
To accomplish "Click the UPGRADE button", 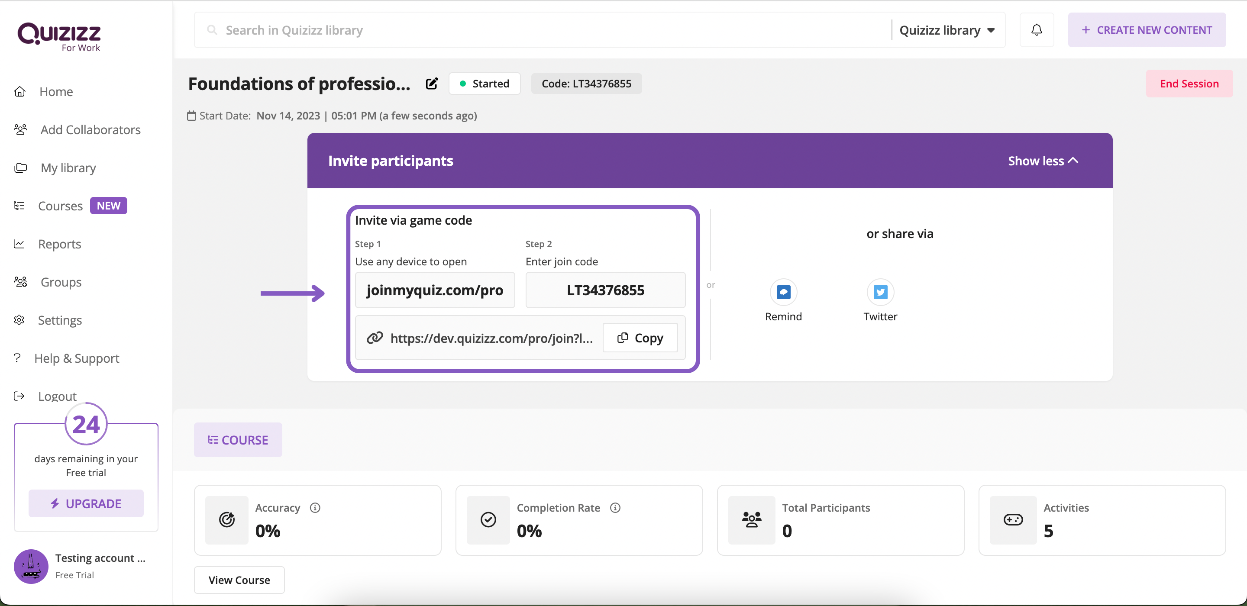I will (86, 503).
